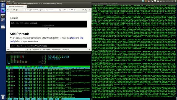
Task: Follow the phpize link
Action: (x=73, y=38)
